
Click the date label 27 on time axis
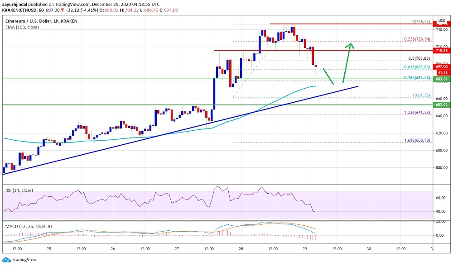pos(177,249)
